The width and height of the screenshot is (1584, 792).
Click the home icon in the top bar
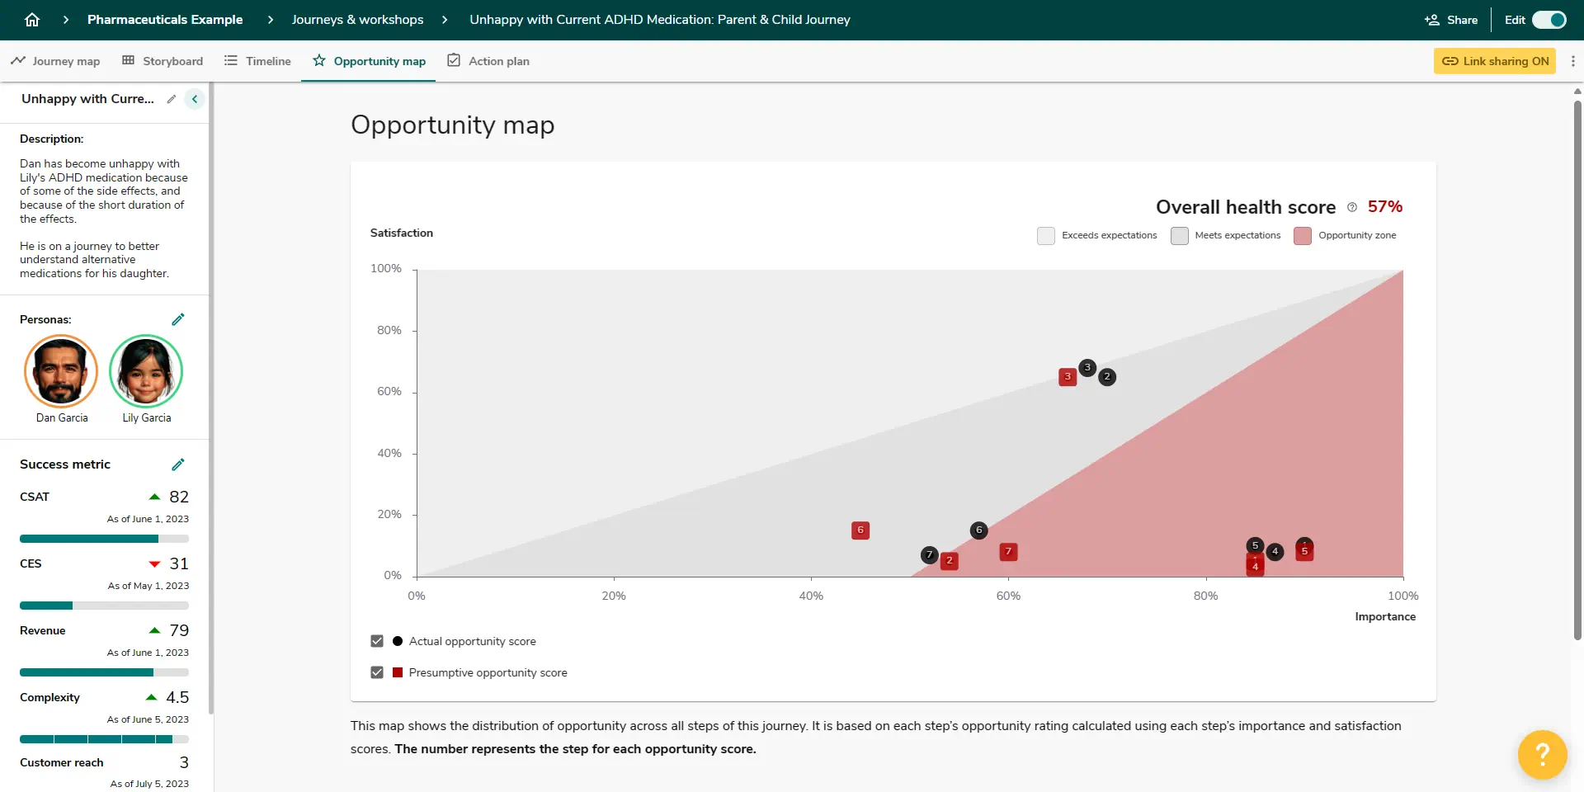point(31,19)
